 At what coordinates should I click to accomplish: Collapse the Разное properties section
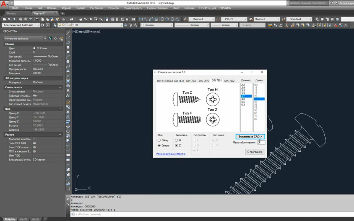point(60,135)
